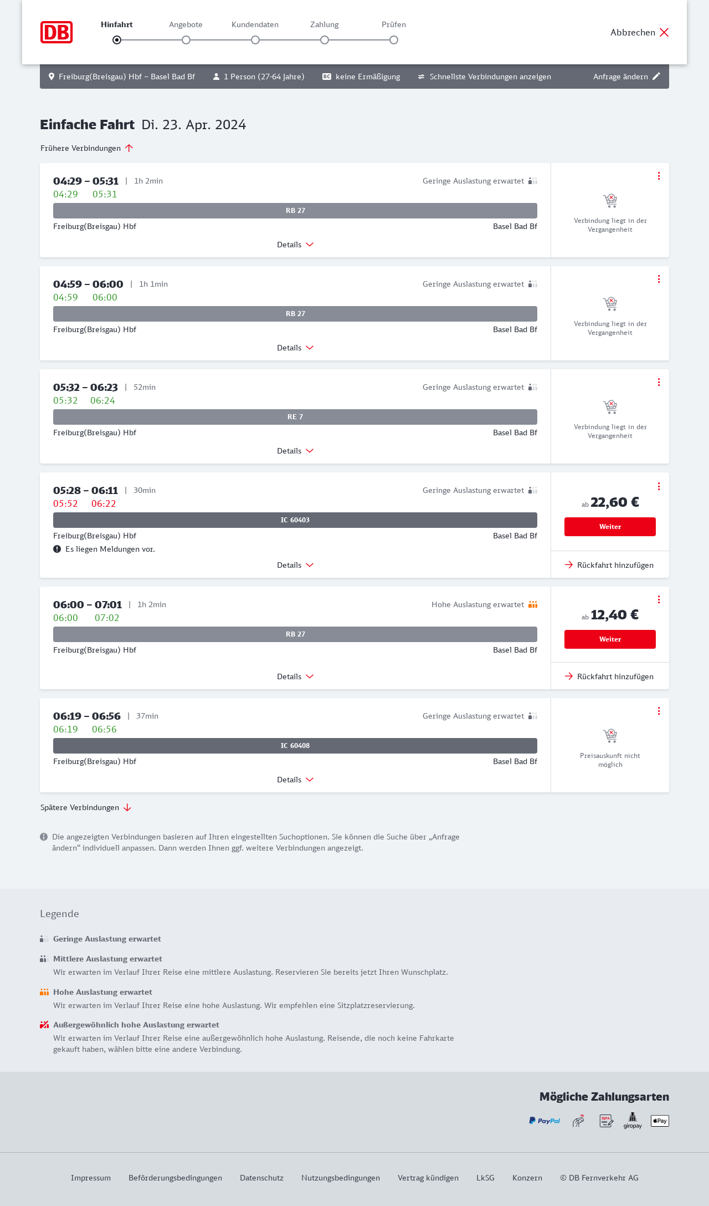Image resolution: width=709 pixels, height=1206 pixels.
Task: Click the DB logo in header
Action: click(x=56, y=32)
